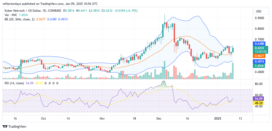Click the 60.00 RSI scale label

(259, 95)
